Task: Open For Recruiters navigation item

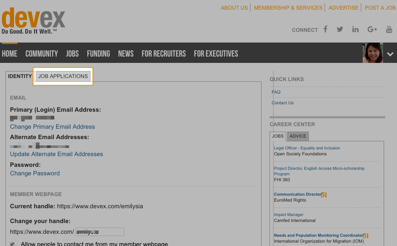Action: click(x=164, y=54)
